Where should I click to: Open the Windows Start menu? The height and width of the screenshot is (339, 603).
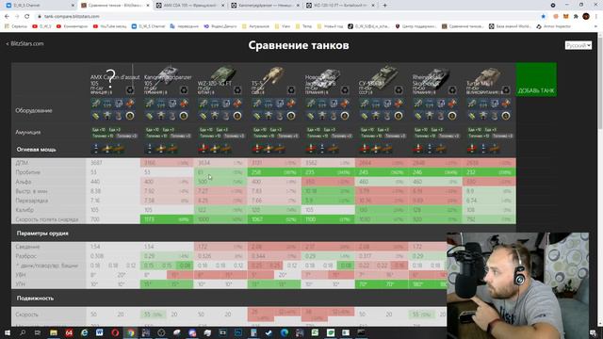click(8, 332)
